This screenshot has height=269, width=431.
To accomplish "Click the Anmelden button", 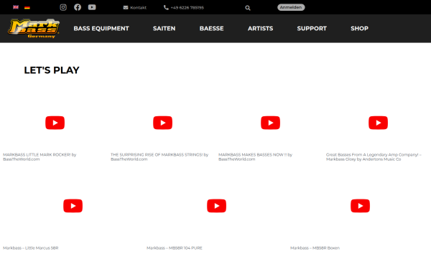I will [x=291, y=7].
